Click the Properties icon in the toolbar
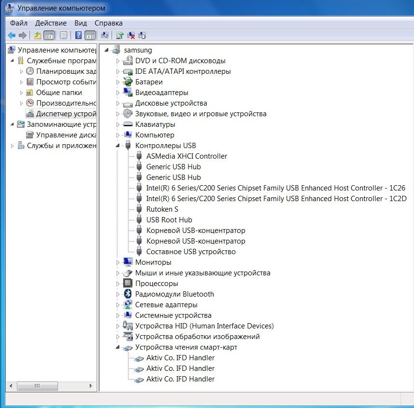 pyautogui.click(x=63, y=35)
